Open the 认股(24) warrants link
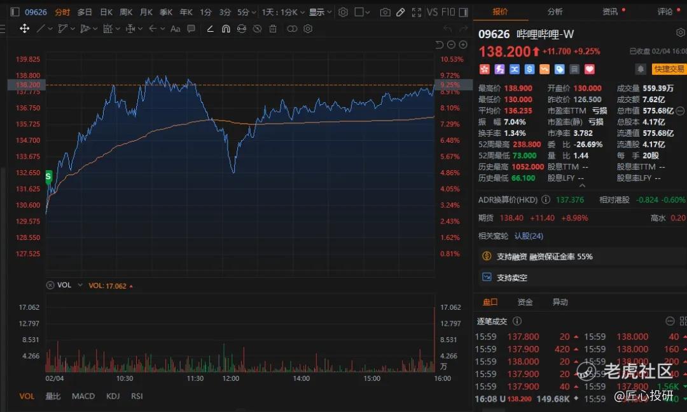The width and height of the screenshot is (687, 412). tap(529, 236)
